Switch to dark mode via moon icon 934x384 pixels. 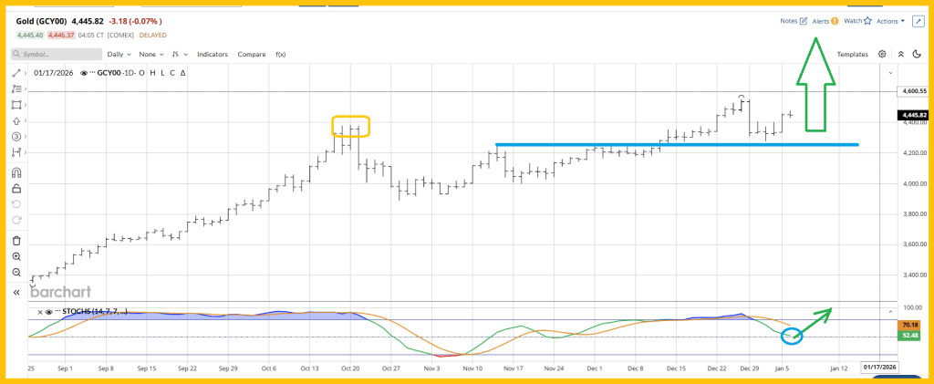tap(916, 54)
